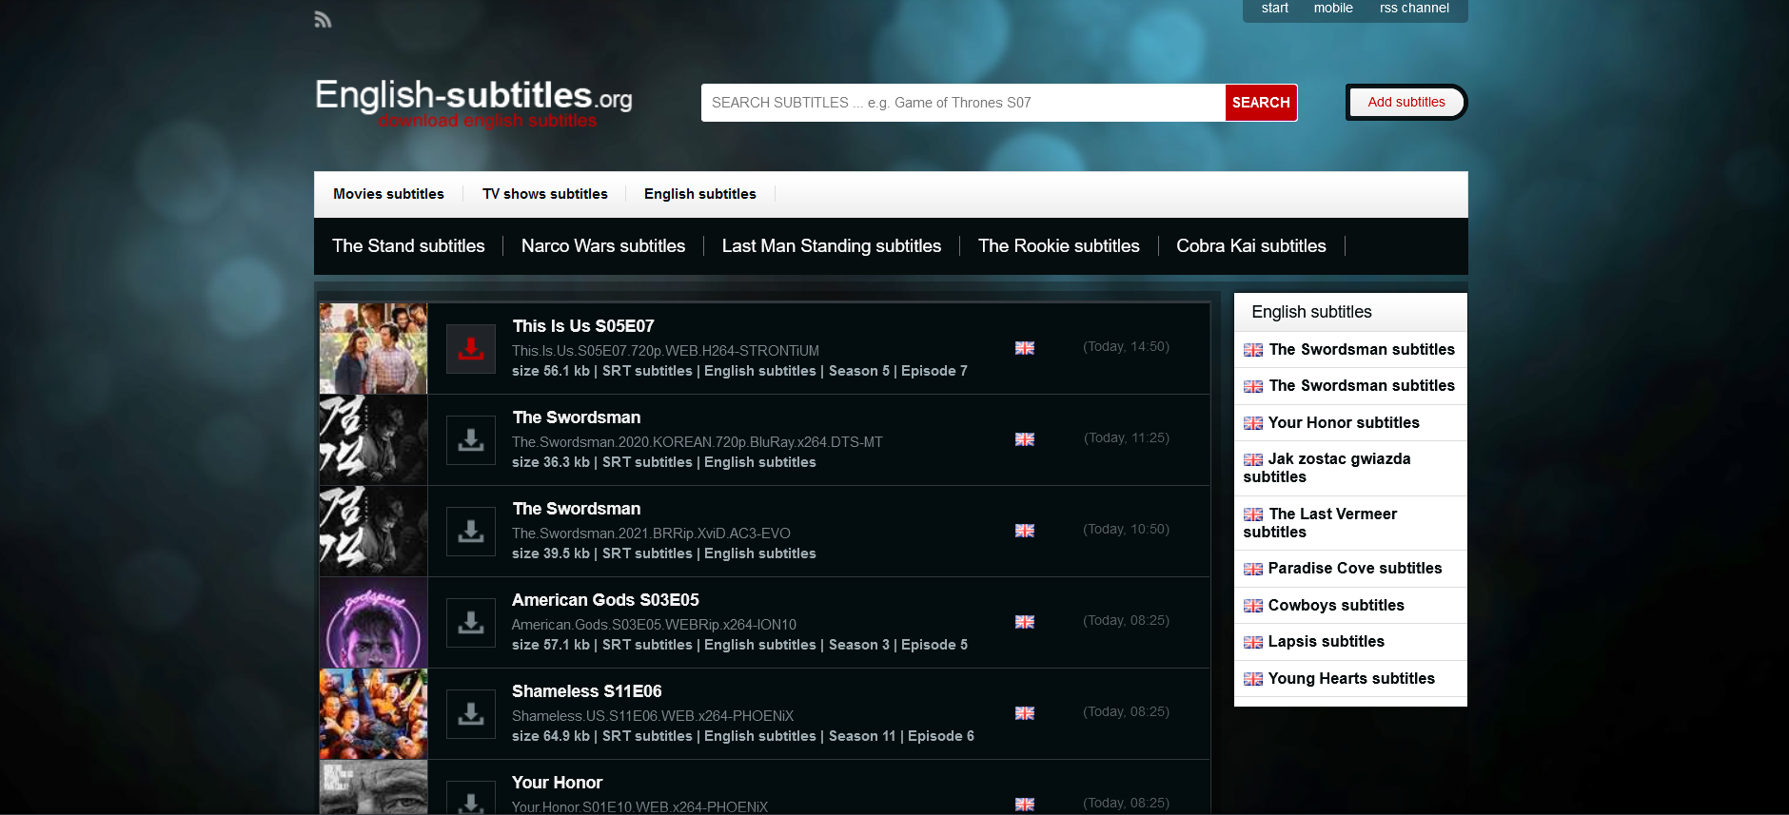This screenshot has height=815, width=1789.
Task: Click flag icon beside Your Honor subtitles sidebar
Action: (x=1253, y=423)
